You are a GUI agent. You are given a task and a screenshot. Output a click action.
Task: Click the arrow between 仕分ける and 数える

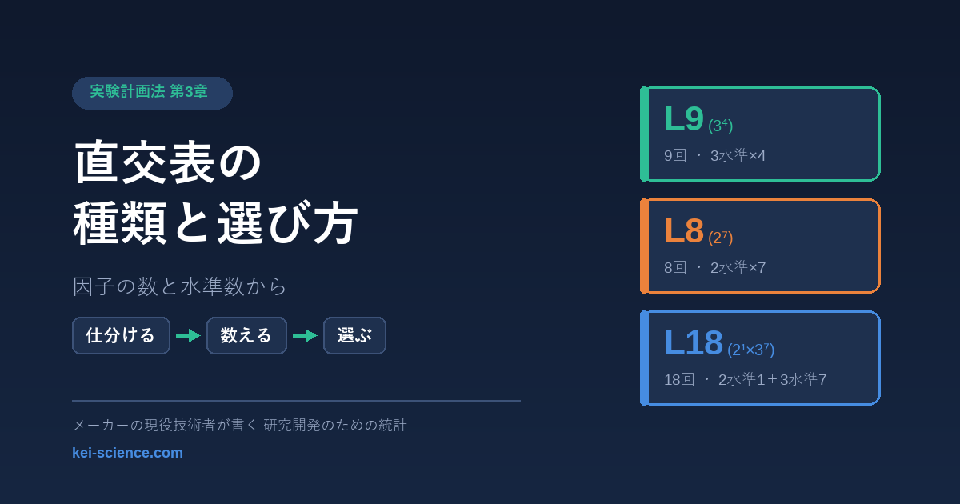tap(188, 335)
